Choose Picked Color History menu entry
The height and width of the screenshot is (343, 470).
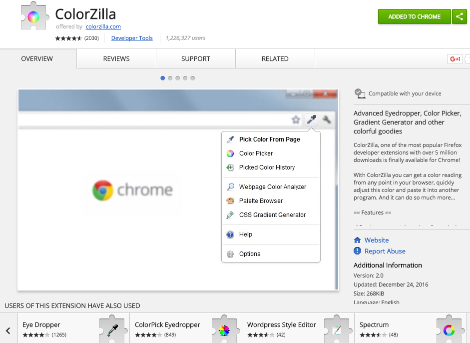tap(271, 167)
